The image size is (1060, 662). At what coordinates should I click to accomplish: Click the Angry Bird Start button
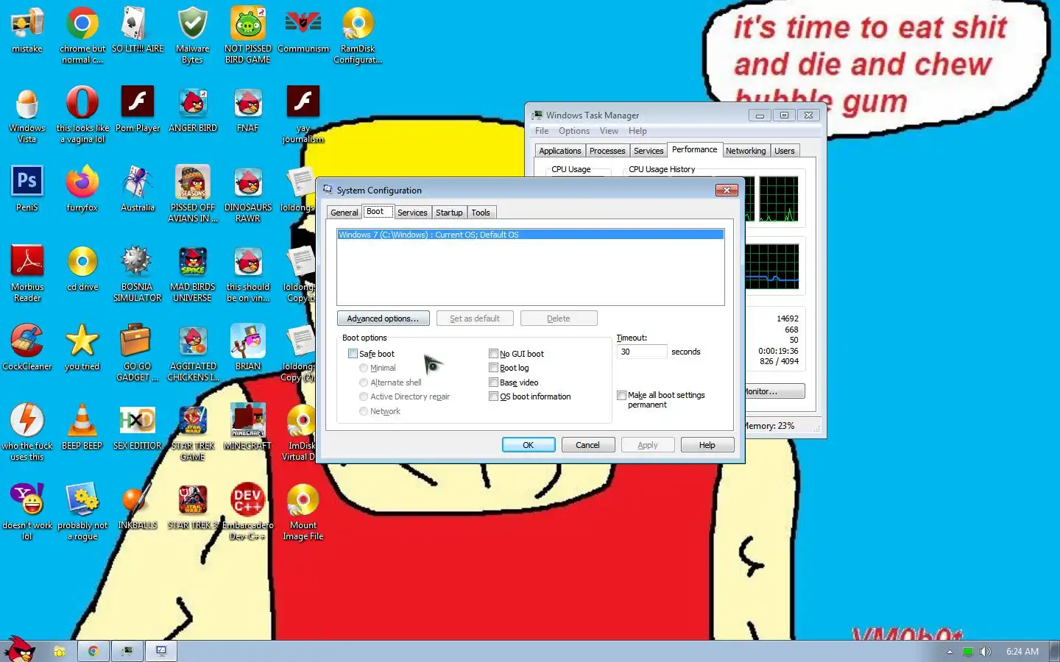pos(21,650)
